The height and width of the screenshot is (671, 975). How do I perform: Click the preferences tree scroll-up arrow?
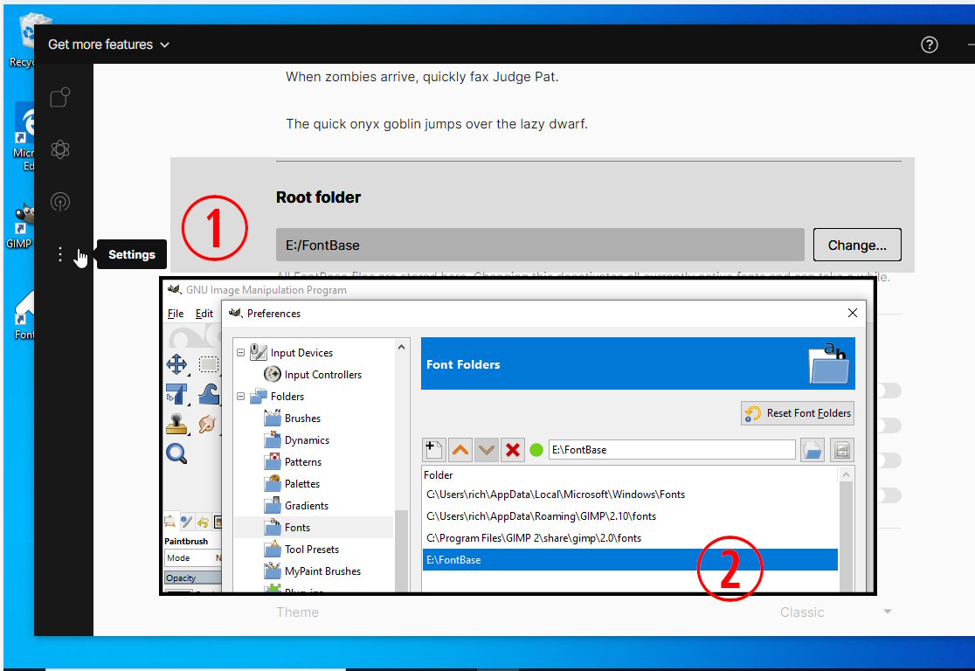pyautogui.click(x=402, y=347)
